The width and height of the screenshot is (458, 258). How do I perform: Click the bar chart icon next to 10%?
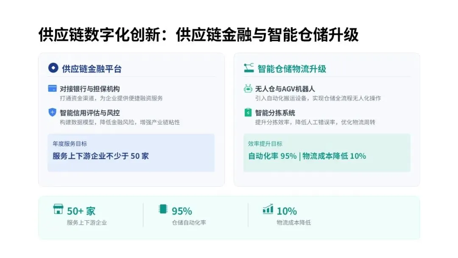268,209
